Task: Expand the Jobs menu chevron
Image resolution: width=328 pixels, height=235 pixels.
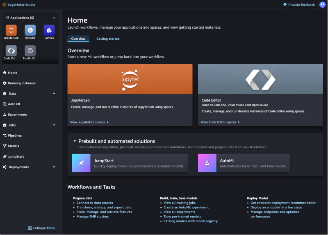Action: pos(54,125)
